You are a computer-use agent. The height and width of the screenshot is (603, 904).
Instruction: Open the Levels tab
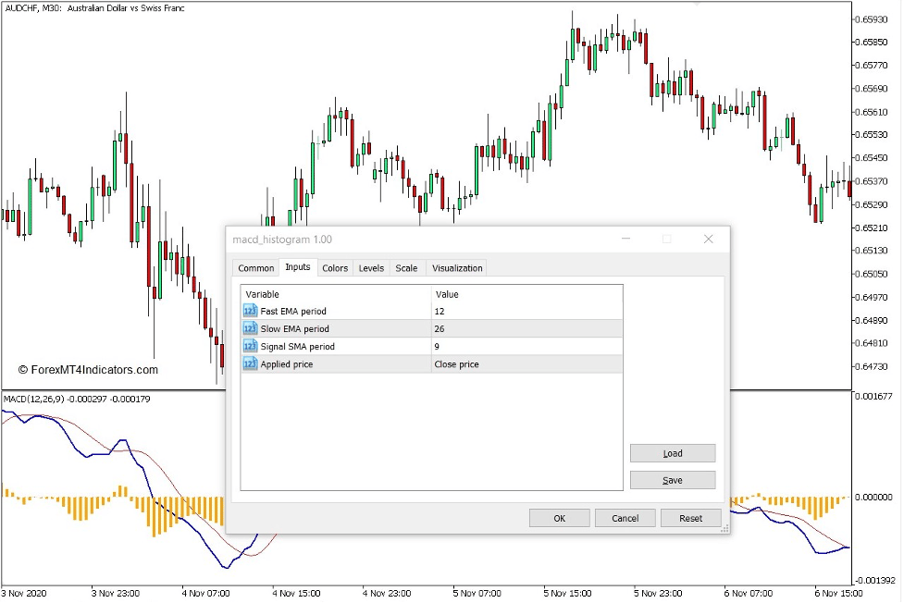coord(370,267)
